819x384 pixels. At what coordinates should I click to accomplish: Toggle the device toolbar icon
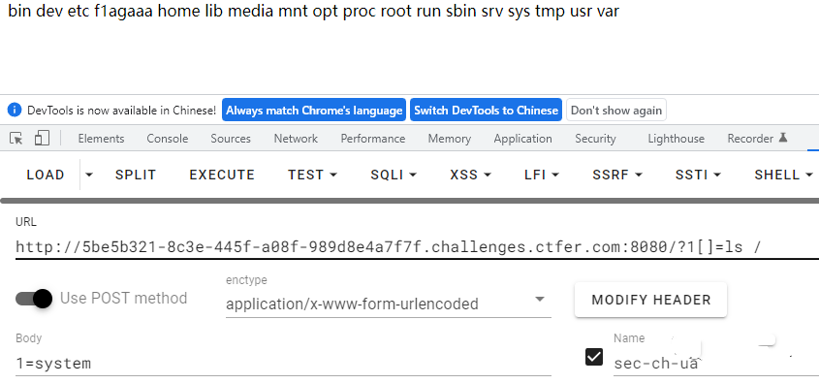(42, 139)
